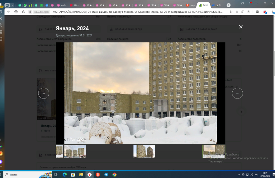Open the Telegram pinned tab
Image resolution: width=275 pixels, height=178 pixels.
pyautogui.click(x=47, y=5)
